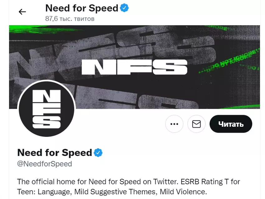
Task: Click the 87,6 тыс. твитов tweet count
Action: coord(70,19)
